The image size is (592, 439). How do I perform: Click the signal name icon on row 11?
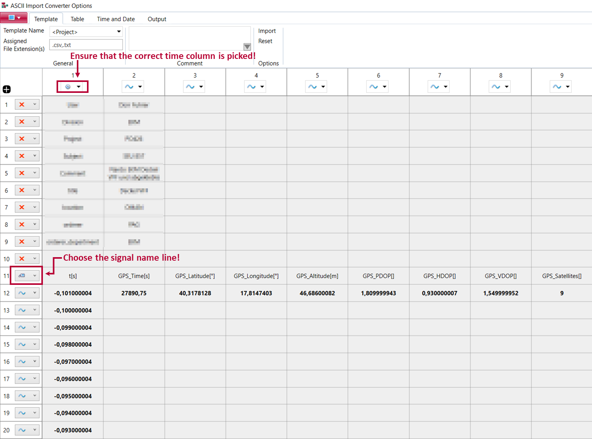point(22,276)
